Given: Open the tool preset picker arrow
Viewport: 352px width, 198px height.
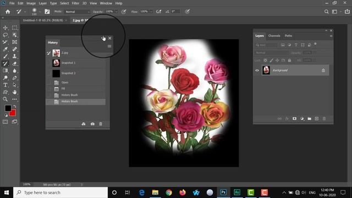Looking at the screenshot, I should (x=25, y=12).
